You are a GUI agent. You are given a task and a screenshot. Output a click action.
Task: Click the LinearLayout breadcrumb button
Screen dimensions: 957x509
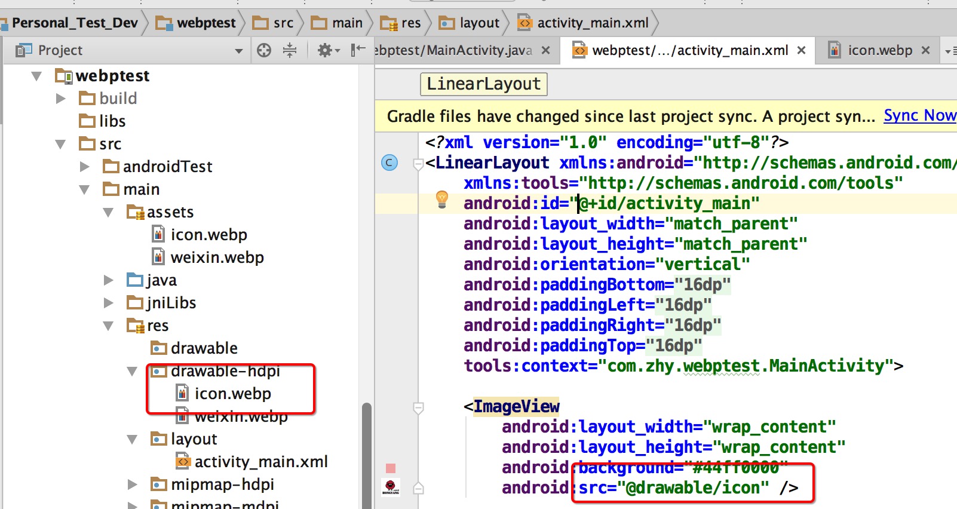(x=483, y=84)
